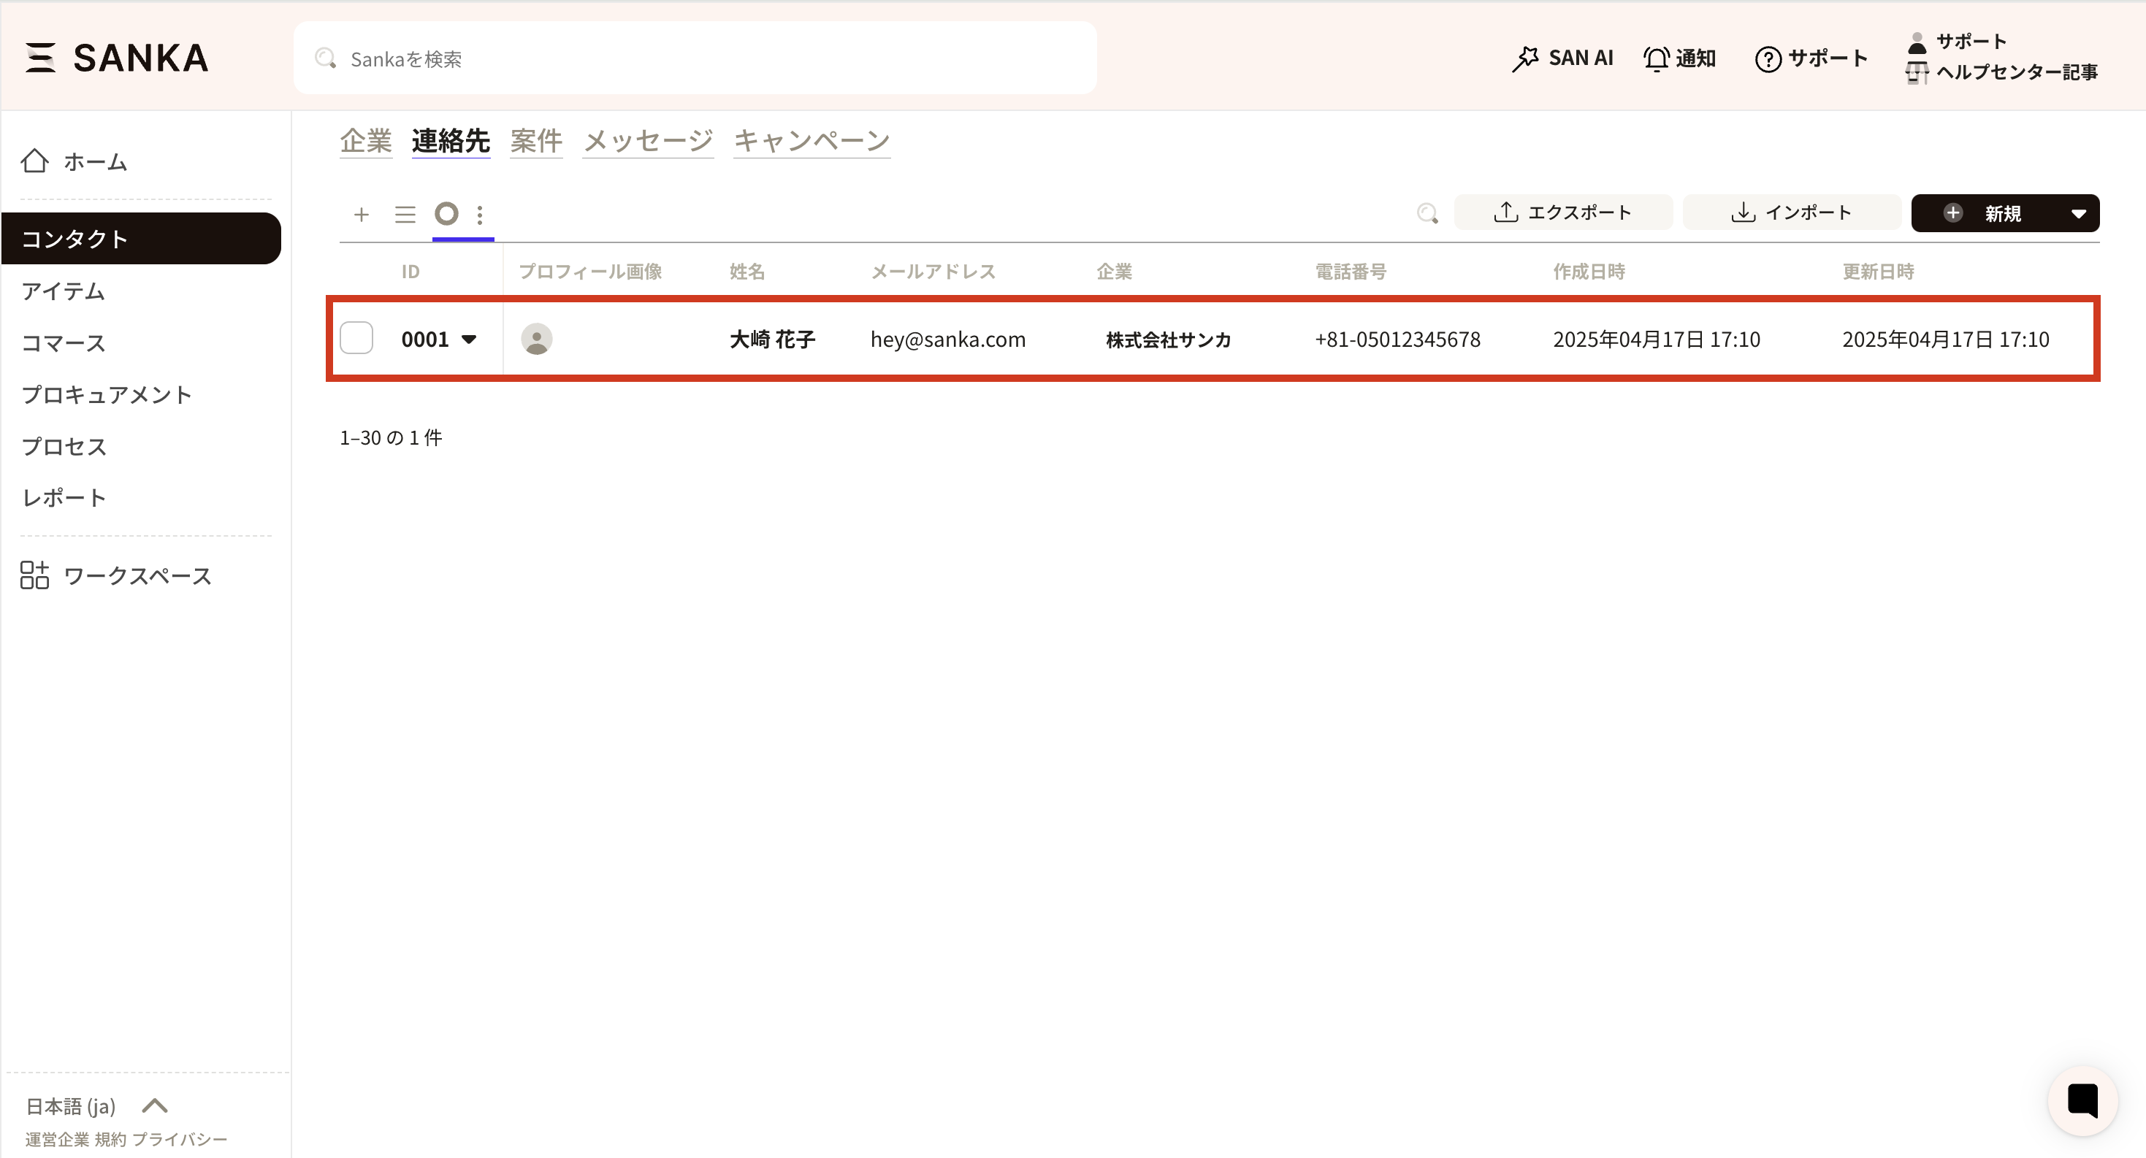Switch to list view icon
Viewport: 2146px width, 1158px height.
[405, 215]
